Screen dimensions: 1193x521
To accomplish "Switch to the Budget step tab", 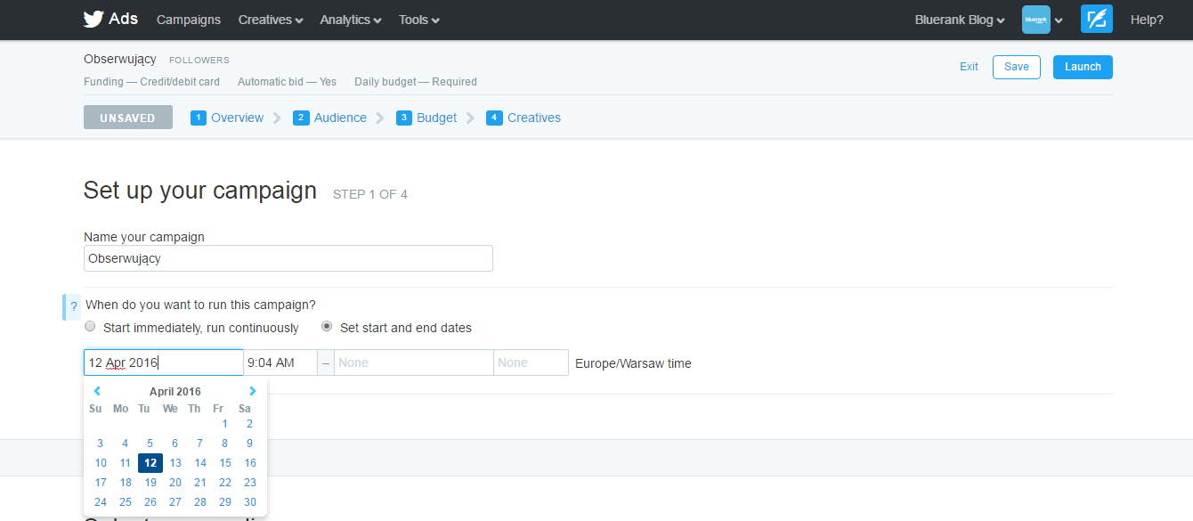I will tap(436, 118).
